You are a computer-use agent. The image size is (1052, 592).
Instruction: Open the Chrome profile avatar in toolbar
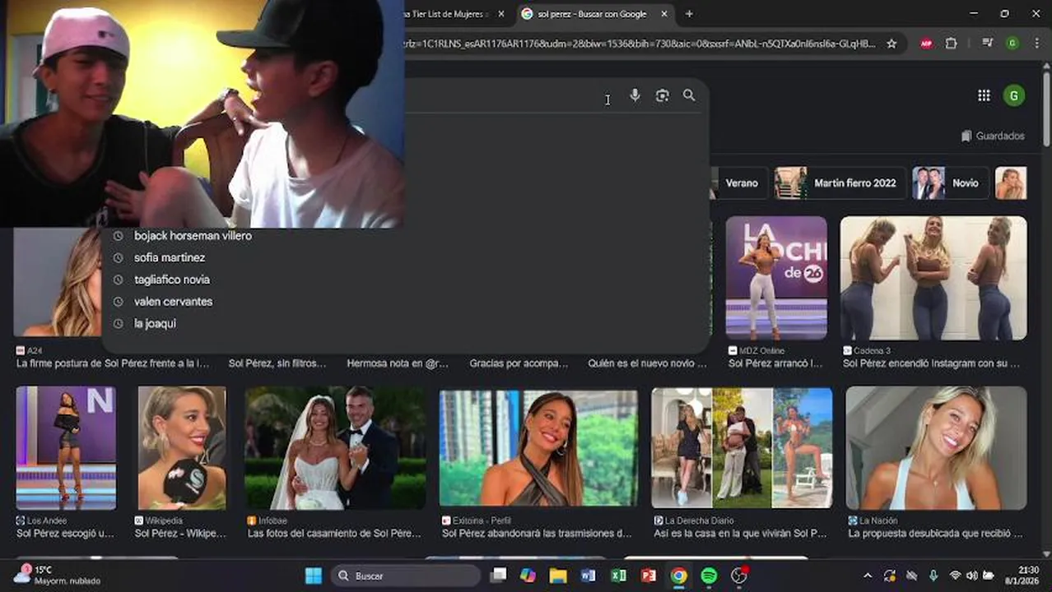pos(1012,44)
